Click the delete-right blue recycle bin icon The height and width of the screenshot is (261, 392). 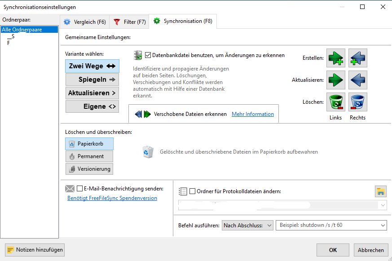(x=358, y=102)
